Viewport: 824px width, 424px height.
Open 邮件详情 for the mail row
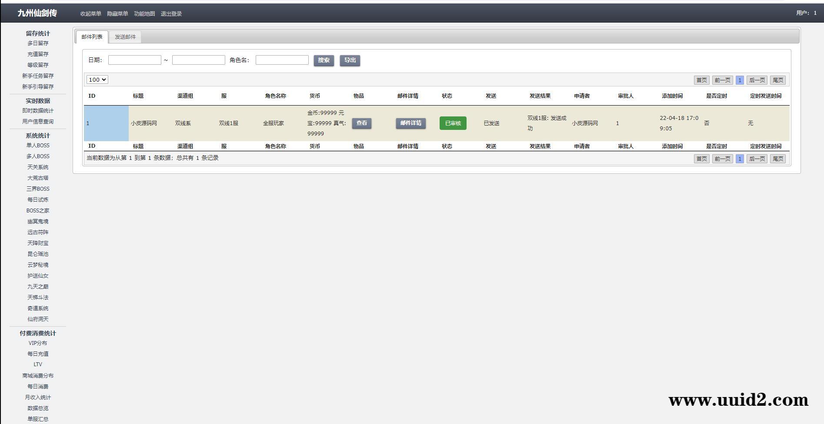point(410,123)
